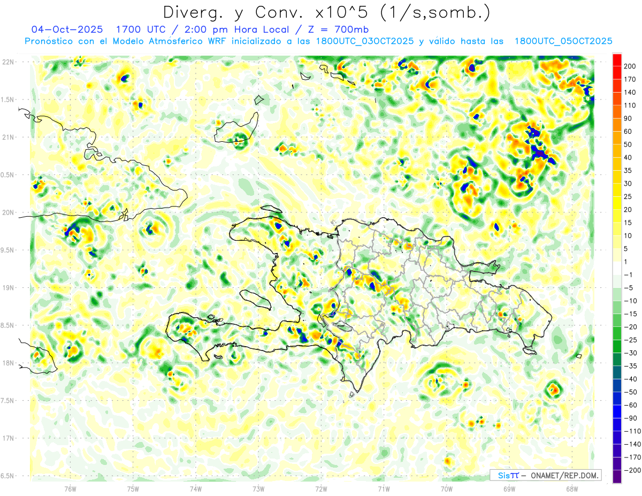Click the -50 value on the color legend
Image resolution: width=642 pixels, height=496 pixels.
(x=630, y=392)
